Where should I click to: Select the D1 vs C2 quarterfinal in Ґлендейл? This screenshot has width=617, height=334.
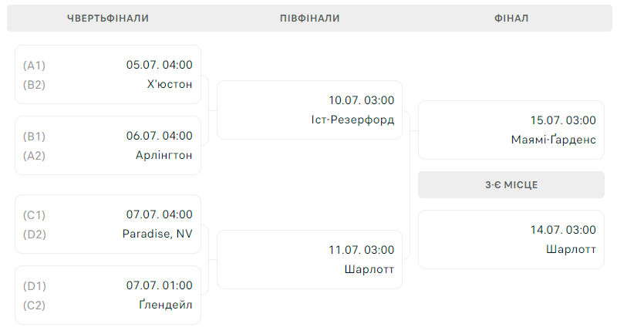[x=108, y=295]
